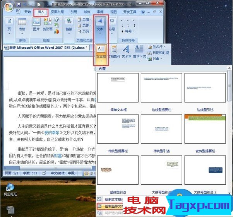Viewport: 233px width, 217px height.
Task: Click the document icon left of 开始 tab
Action: [x=18, y=12]
